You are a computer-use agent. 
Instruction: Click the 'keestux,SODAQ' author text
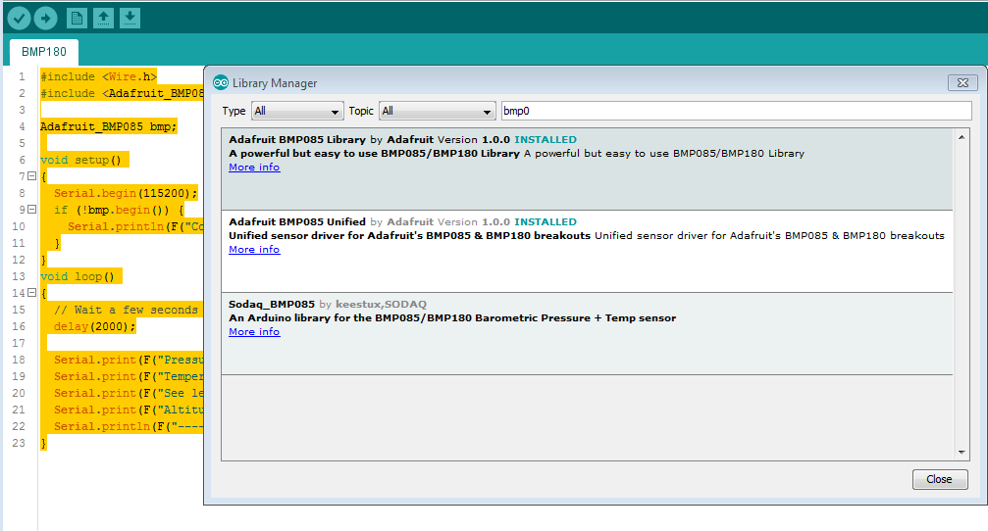tap(382, 305)
